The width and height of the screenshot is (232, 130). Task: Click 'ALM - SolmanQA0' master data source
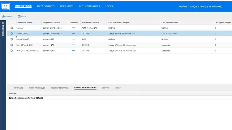(x=89, y=28)
